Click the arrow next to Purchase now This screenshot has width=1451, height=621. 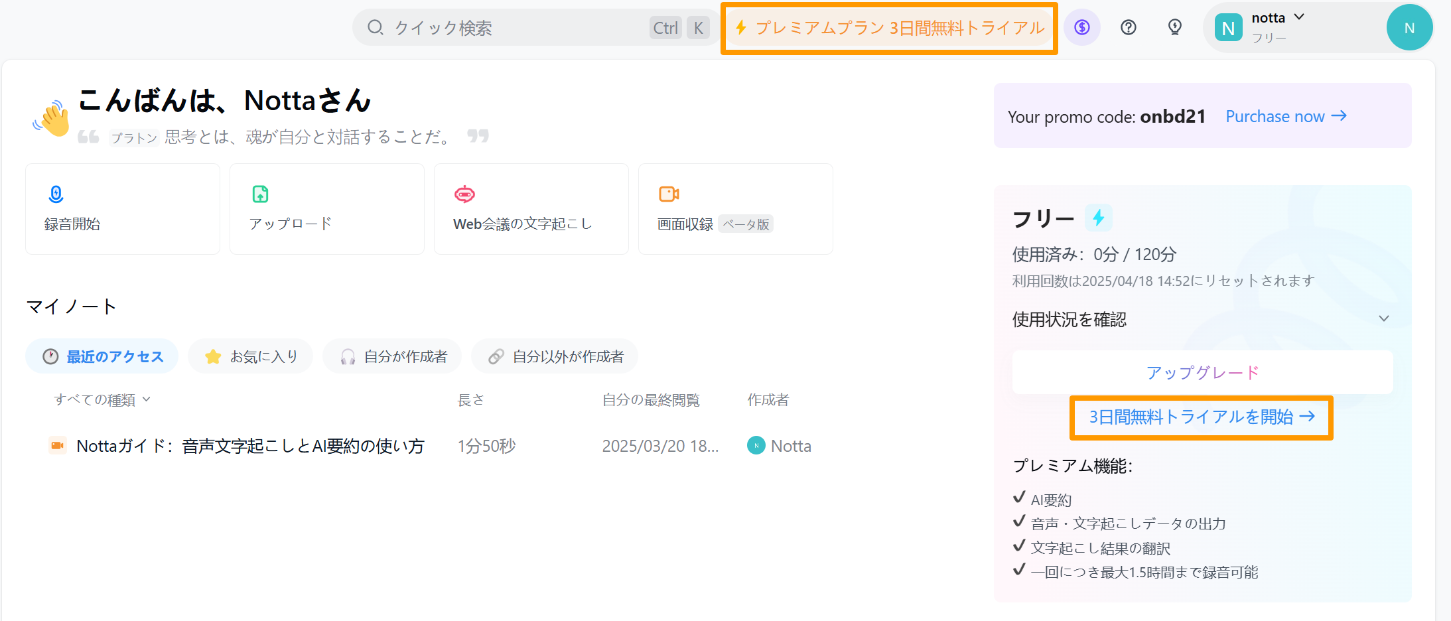point(1339,115)
